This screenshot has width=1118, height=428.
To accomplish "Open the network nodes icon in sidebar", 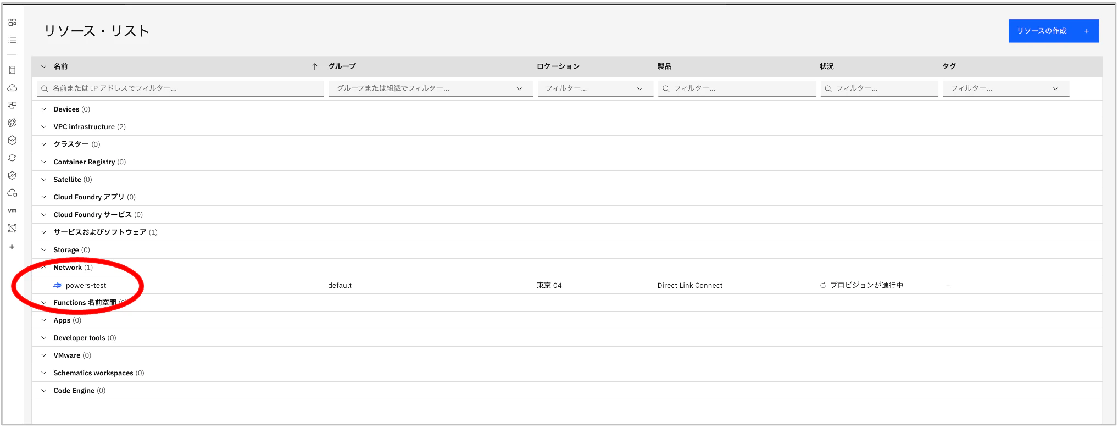I will pos(12,228).
